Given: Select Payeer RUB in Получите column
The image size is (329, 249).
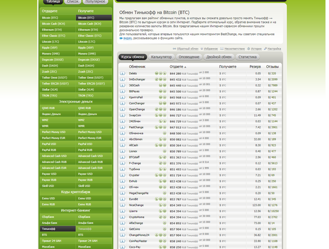Looking at the screenshot, I should (94, 180).
